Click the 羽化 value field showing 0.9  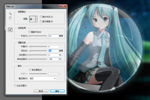click(53, 51)
